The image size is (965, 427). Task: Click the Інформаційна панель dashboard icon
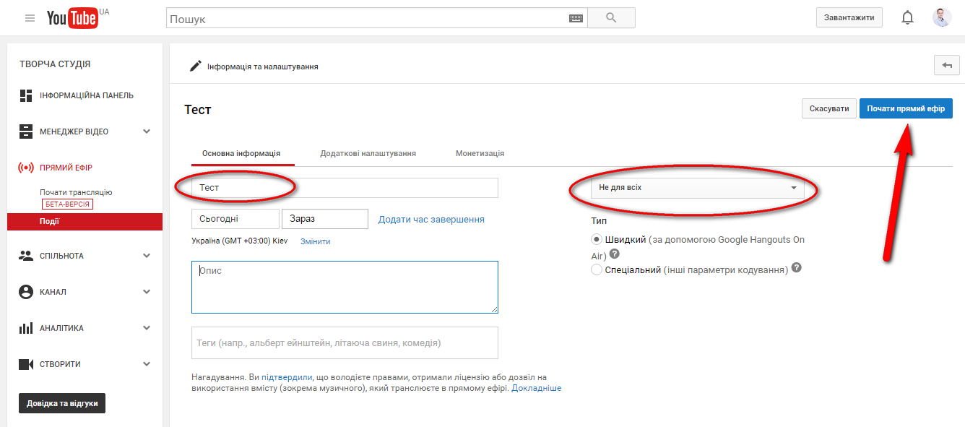point(26,95)
